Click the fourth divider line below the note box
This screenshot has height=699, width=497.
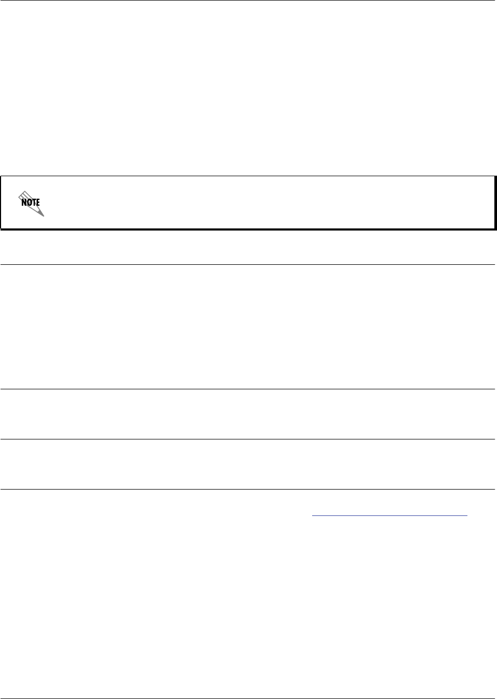[248, 489]
